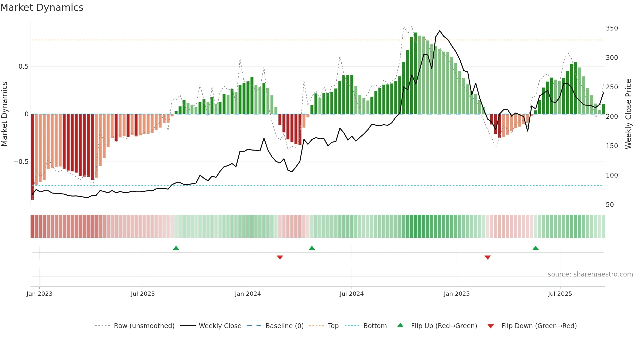Toggle the Bottom legend entry
This screenshot has height=361, width=642.
[x=366, y=326]
